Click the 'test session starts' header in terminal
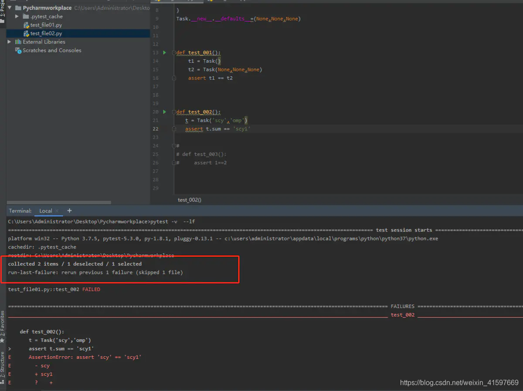Viewport: 523px width, 391px height. (404, 230)
